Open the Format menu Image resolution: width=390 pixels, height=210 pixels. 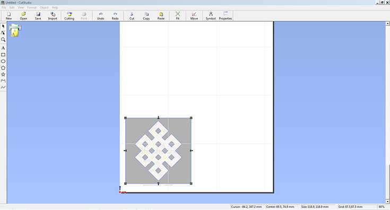(32, 7)
